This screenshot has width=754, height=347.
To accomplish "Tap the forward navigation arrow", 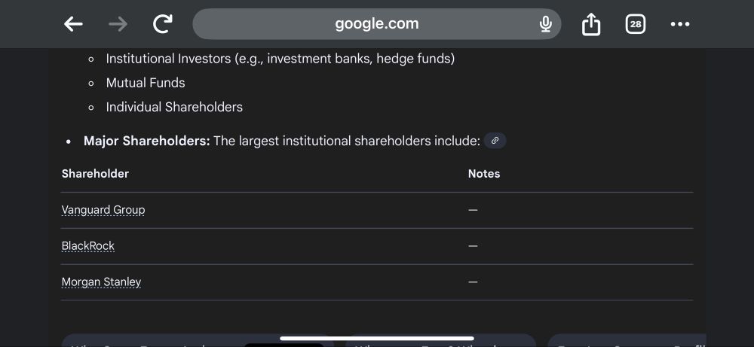I will (x=118, y=24).
